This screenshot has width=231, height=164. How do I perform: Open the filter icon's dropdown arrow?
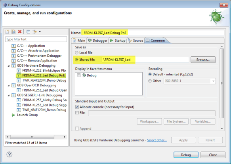coord(40,32)
